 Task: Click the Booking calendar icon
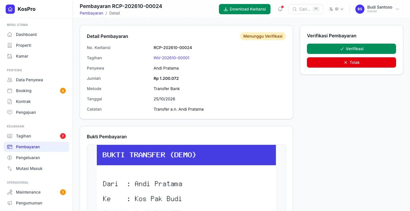pos(10,91)
